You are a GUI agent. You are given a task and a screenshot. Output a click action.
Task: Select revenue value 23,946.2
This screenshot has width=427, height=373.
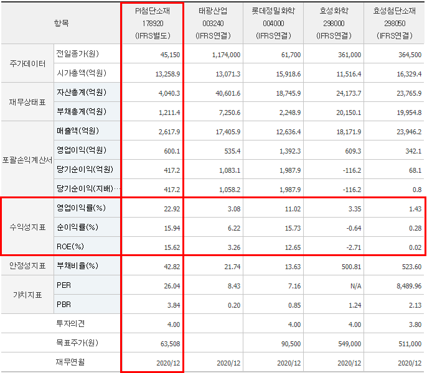coord(409,132)
